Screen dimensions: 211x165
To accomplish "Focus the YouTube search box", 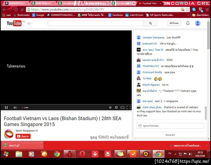I will pyautogui.click(x=96, y=23).
